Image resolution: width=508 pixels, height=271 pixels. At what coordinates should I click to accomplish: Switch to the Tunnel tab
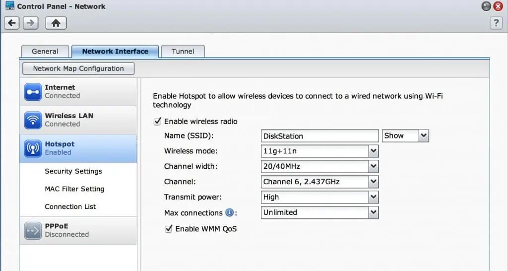(x=183, y=51)
